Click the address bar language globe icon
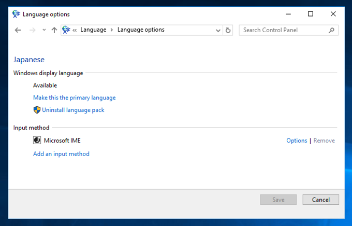This screenshot has width=352, height=226. click(66, 30)
